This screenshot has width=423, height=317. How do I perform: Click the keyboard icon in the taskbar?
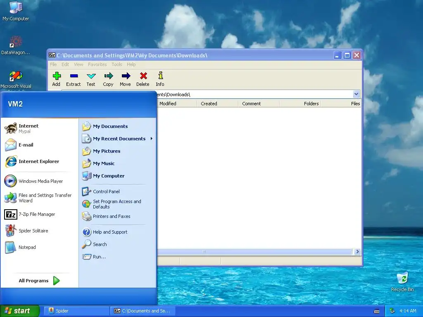(x=377, y=311)
